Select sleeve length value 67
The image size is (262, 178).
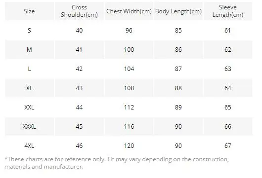pyautogui.click(x=228, y=145)
